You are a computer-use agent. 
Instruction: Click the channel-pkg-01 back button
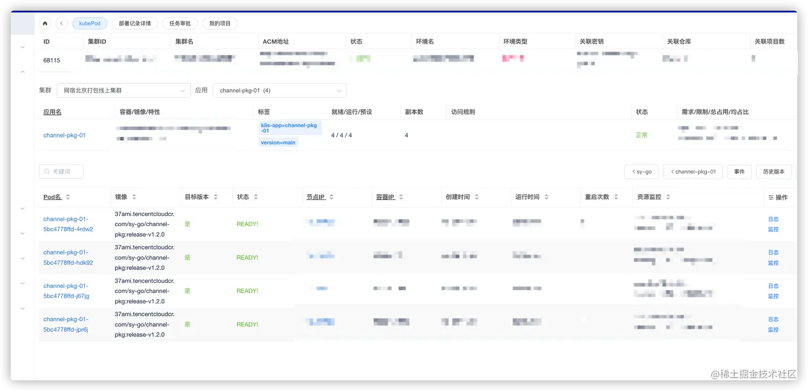[693, 172]
